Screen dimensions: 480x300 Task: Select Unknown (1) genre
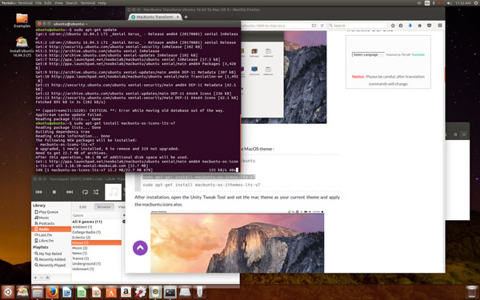[x=97, y=269]
